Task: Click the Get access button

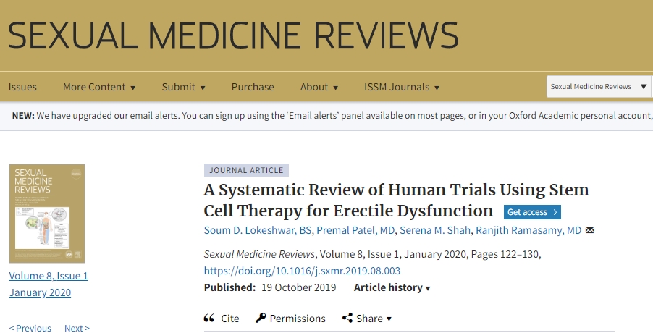Action: pyautogui.click(x=532, y=212)
